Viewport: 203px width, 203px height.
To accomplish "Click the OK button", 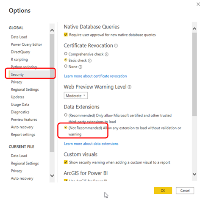I will tap(163, 191).
